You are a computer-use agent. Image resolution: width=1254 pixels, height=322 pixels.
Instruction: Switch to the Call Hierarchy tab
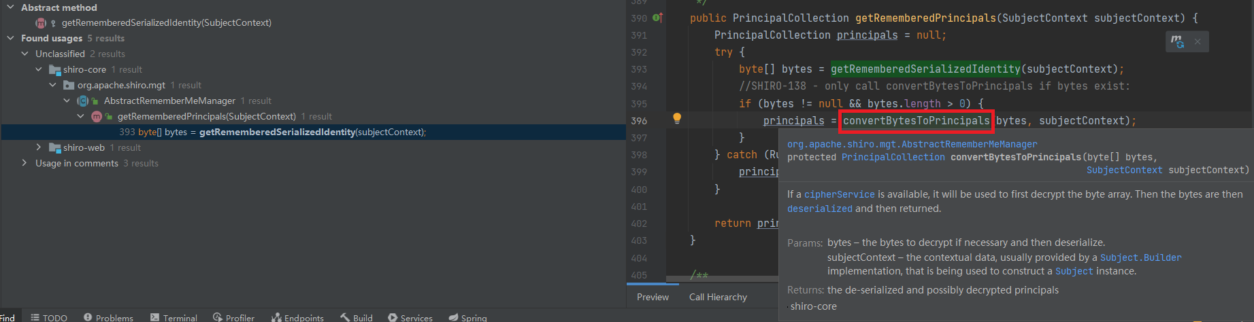tap(718, 297)
